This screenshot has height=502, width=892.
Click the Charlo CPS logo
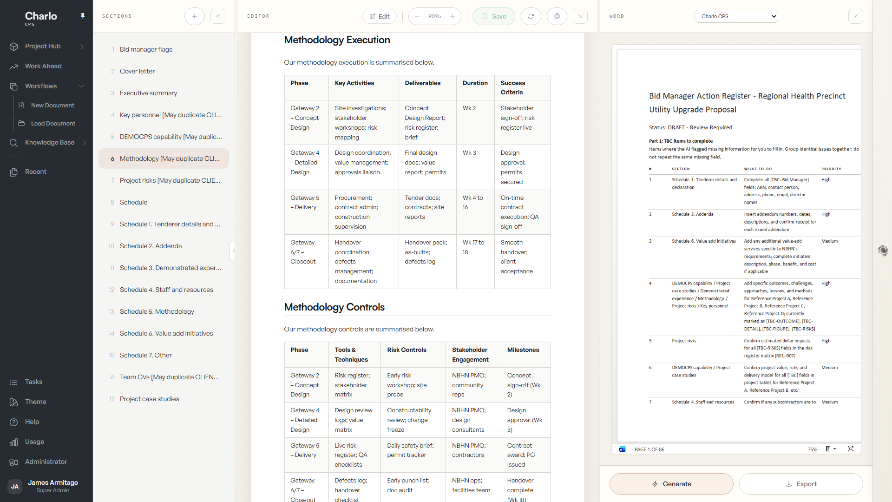(x=40, y=18)
